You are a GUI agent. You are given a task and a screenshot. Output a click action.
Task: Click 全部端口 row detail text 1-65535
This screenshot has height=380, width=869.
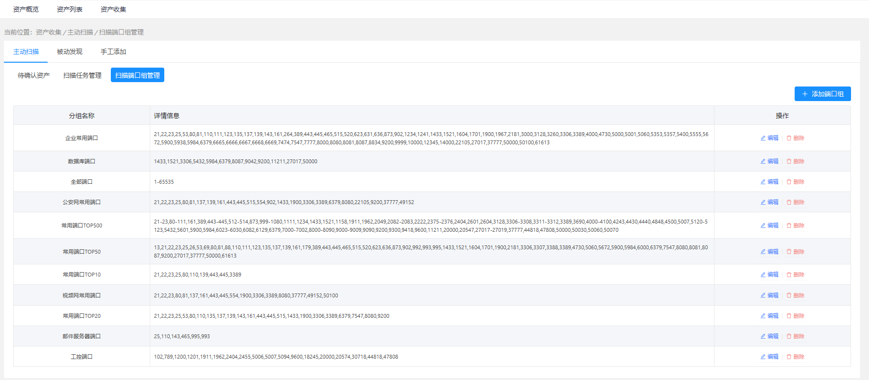tap(164, 182)
